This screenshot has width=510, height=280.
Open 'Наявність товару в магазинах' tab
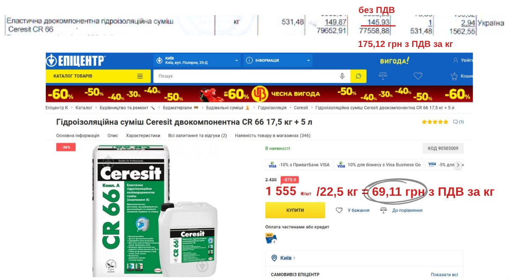click(273, 136)
